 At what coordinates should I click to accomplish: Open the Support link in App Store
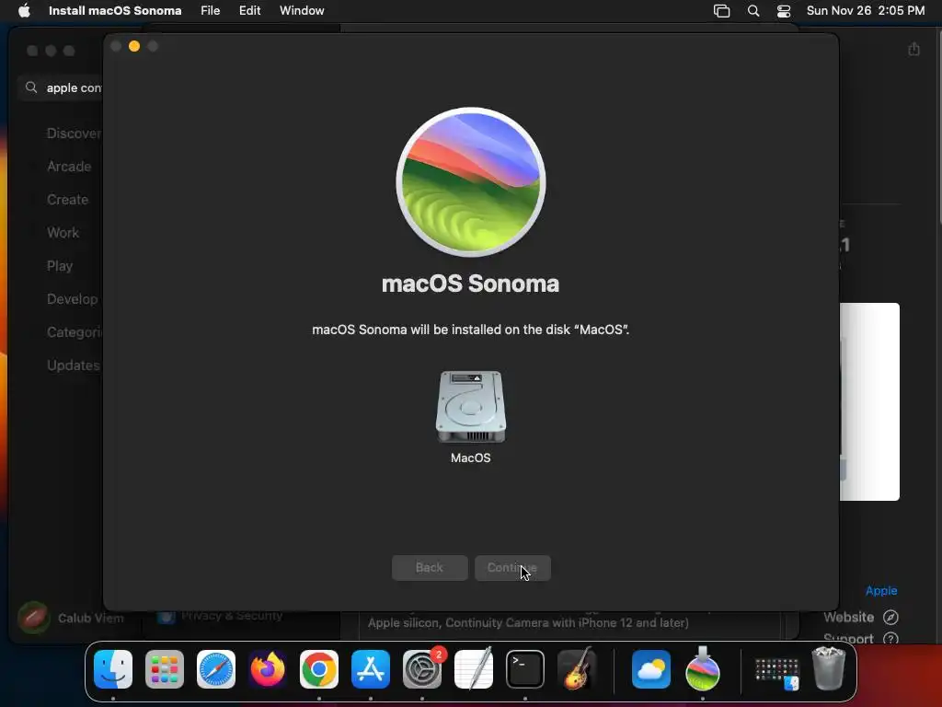click(848, 639)
